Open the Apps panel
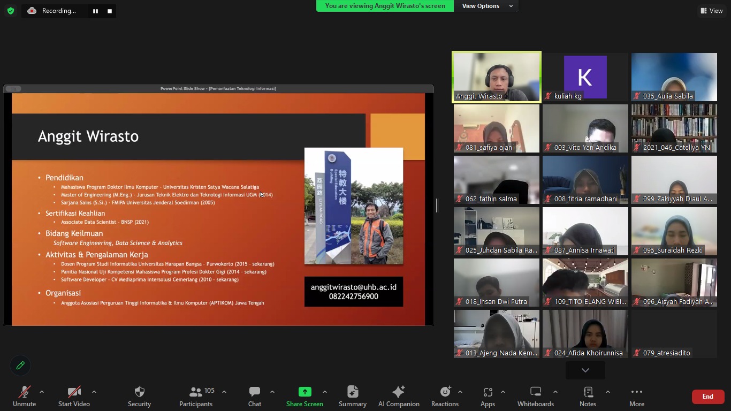Screen dimensions: 731x411 [488, 397]
